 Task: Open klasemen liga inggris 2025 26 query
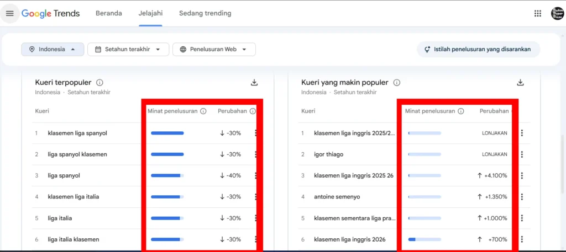pyautogui.click(x=354, y=176)
